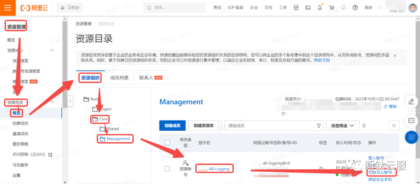The image size is (420, 184).
Task: Collapse the tree panel with left chevron handle
Action: [x=70, y=101]
